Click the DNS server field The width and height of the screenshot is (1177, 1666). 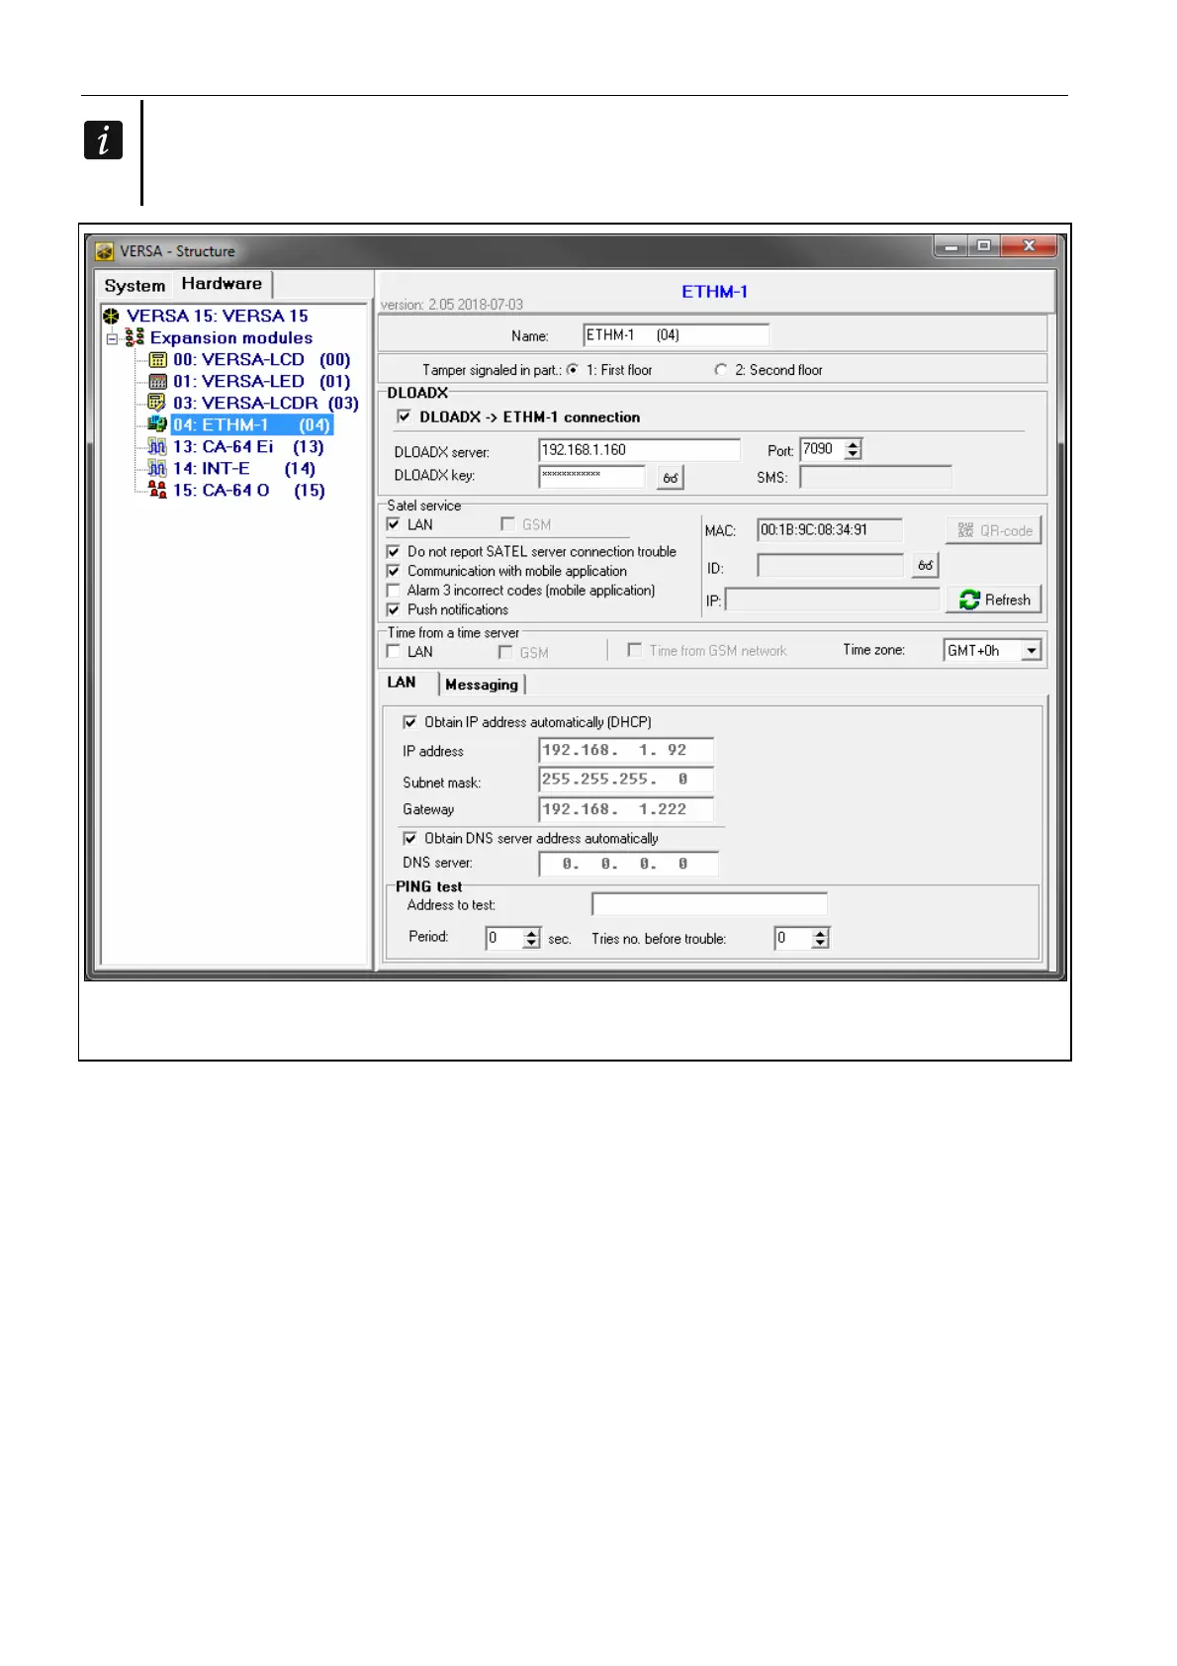point(629,864)
